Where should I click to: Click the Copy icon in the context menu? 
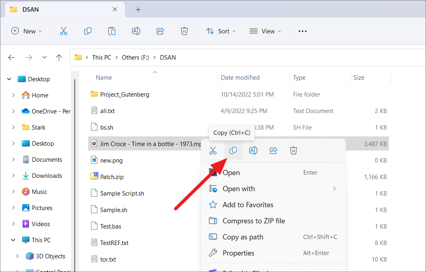233,150
